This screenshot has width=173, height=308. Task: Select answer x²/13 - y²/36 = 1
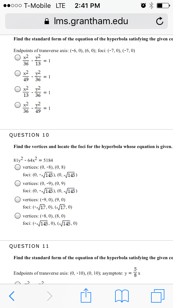click(x=18, y=89)
